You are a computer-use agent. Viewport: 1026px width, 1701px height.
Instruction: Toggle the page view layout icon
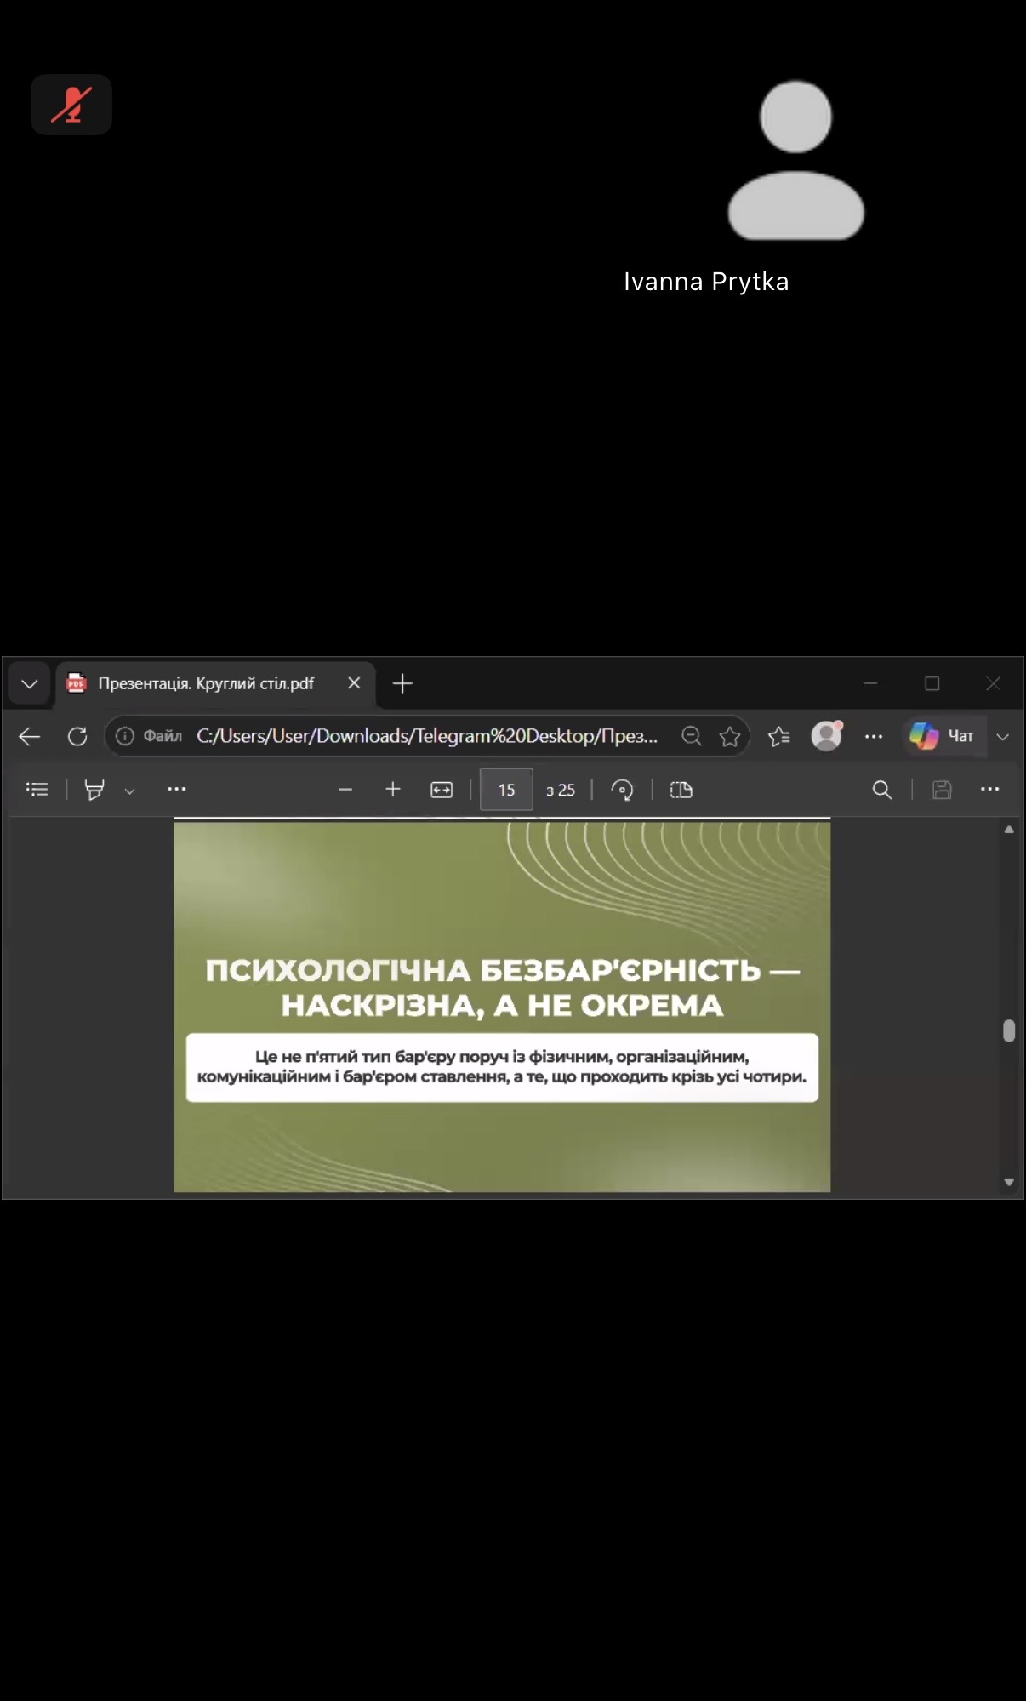[681, 790]
